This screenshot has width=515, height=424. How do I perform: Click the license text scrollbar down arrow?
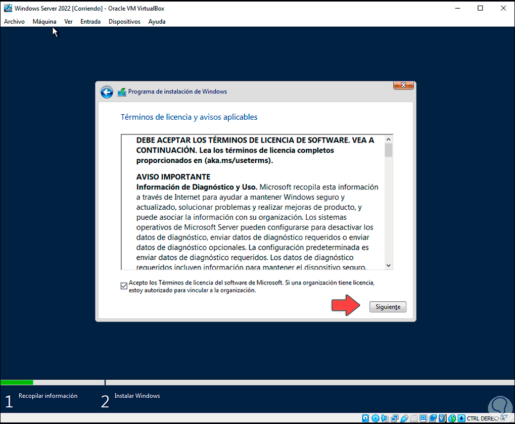(389, 265)
